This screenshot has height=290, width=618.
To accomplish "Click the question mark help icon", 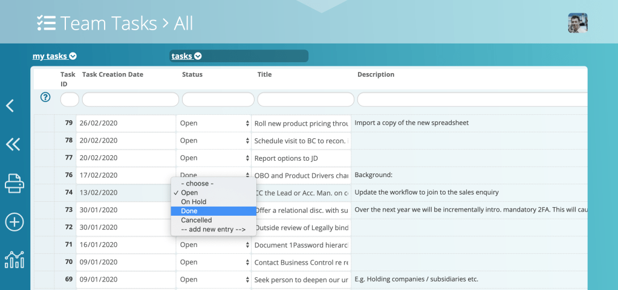I will point(45,97).
